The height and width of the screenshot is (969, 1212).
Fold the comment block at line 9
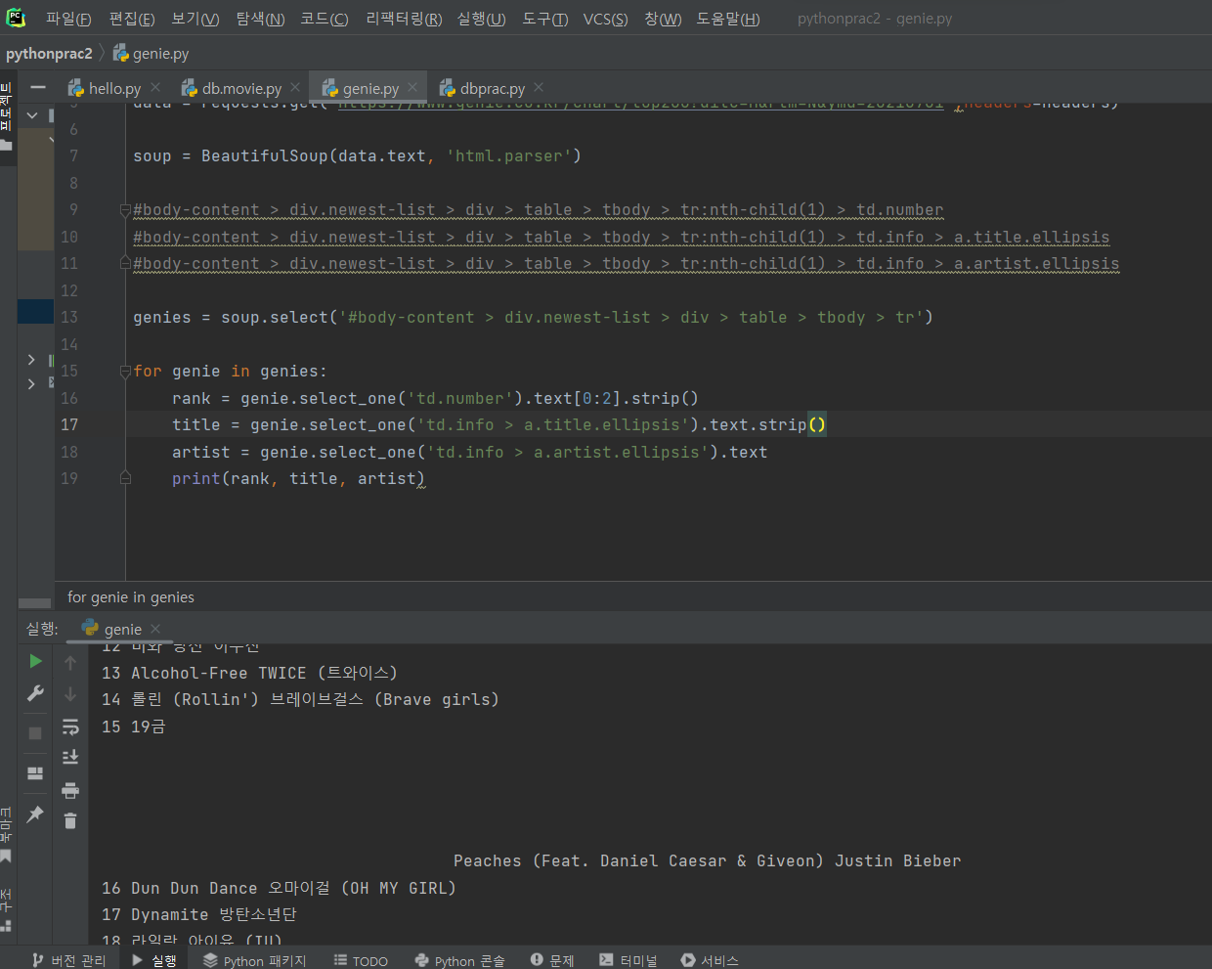(125, 210)
